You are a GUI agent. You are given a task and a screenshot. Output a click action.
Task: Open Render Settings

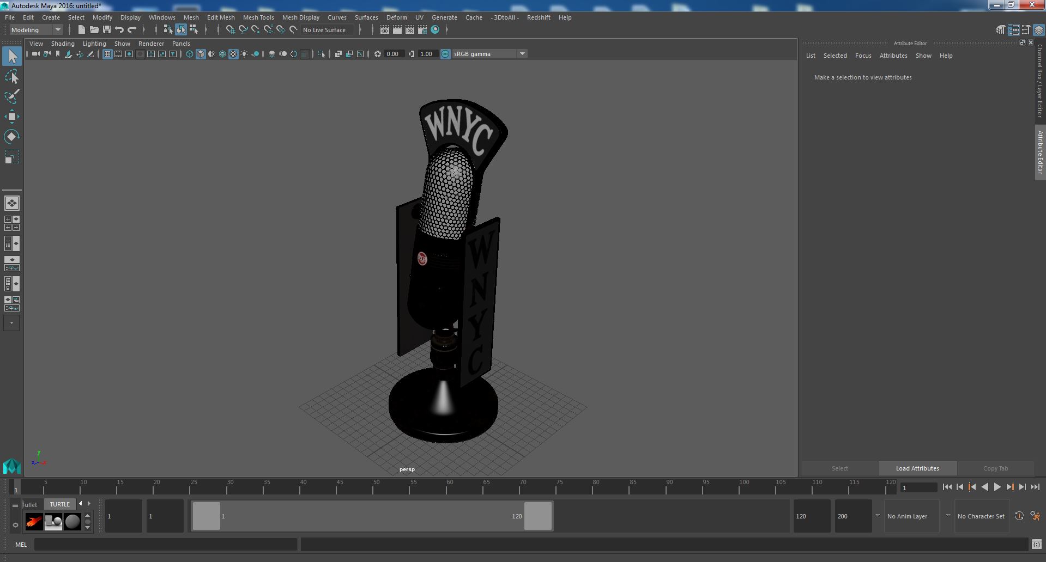tap(422, 30)
